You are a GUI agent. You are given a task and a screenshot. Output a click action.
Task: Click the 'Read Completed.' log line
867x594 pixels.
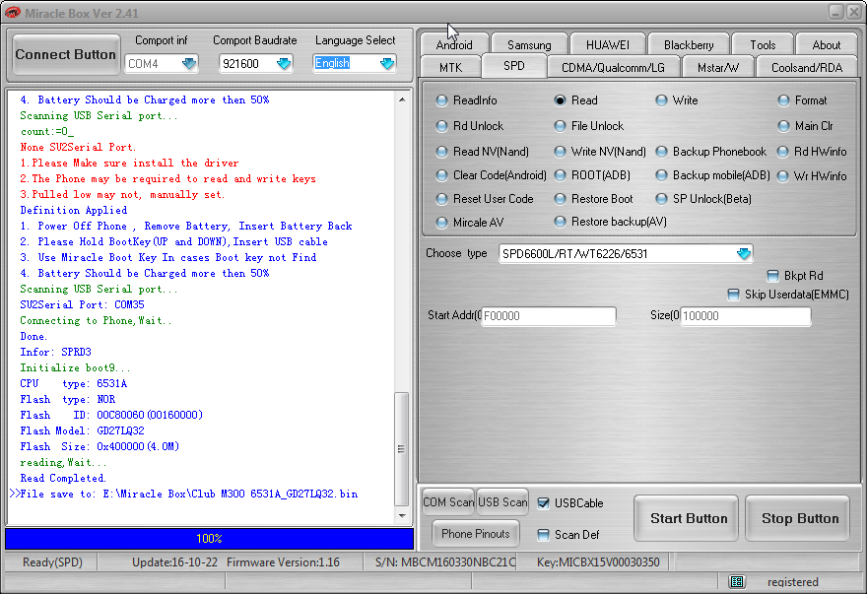tap(63, 479)
